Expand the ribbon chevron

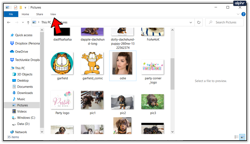[238, 14]
